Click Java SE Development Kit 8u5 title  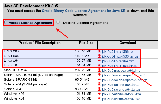[x=31, y=6]
